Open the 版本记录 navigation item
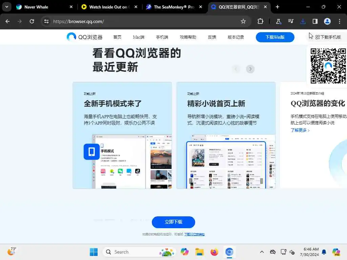This screenshot has height=260, width=347. tap(236, 37)
